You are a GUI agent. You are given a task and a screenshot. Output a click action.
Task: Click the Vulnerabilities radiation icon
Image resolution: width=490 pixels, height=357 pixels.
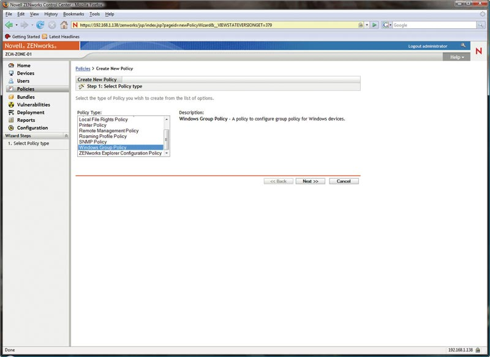coord(11,105)
